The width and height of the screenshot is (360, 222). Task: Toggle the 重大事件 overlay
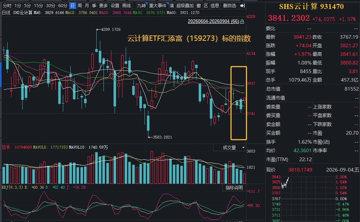tap(158, 5)
